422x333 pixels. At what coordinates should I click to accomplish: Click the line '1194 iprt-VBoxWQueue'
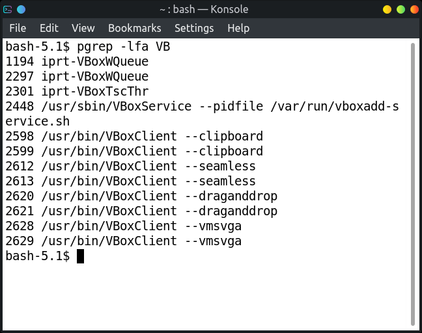77,62
